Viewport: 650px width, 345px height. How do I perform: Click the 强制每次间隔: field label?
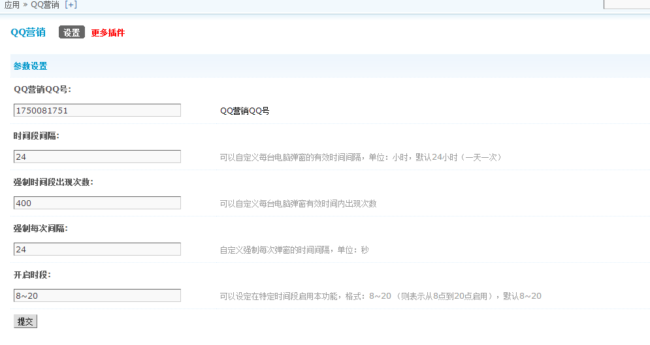click(x=41, y=228)
